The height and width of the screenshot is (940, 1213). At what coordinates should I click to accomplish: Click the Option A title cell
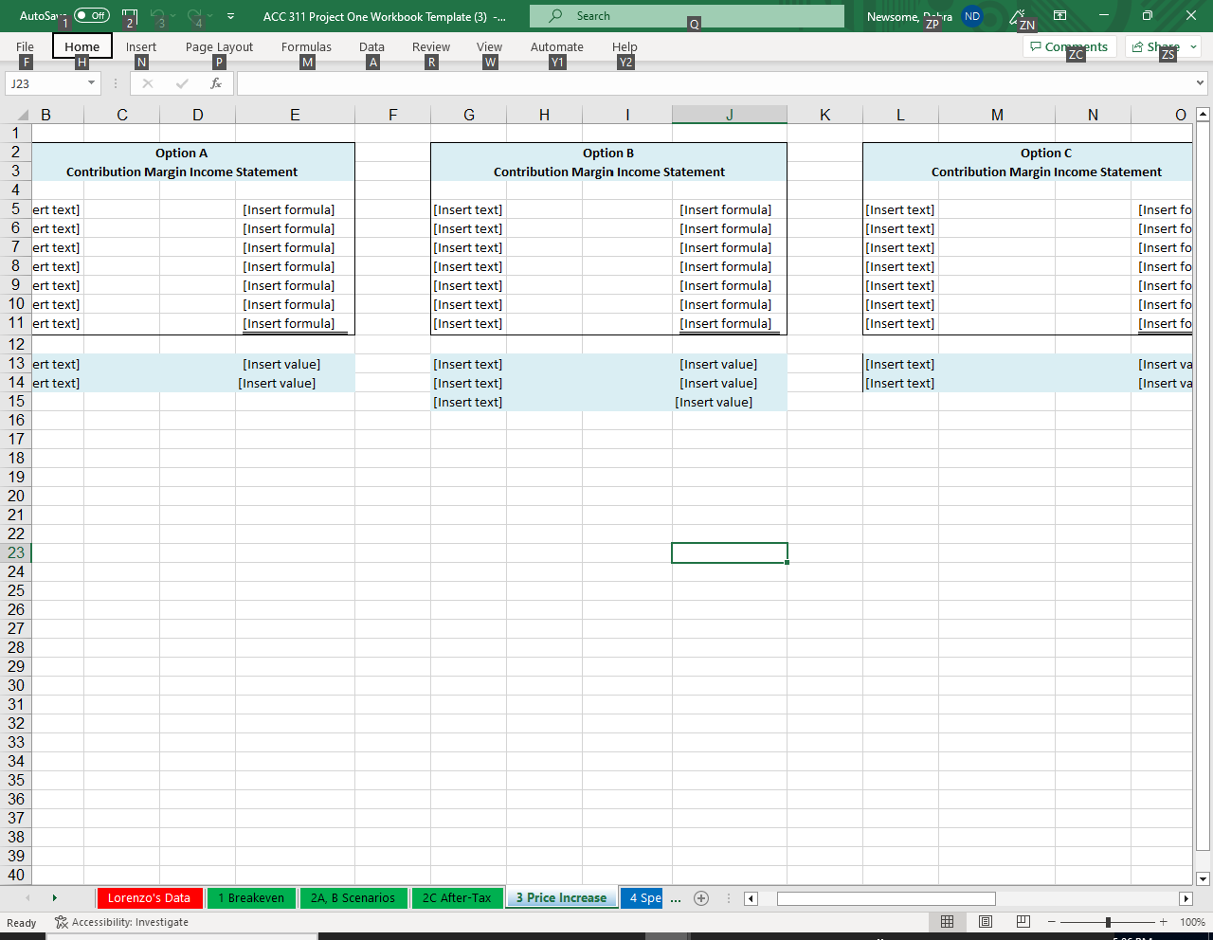[x=182, y=153]
